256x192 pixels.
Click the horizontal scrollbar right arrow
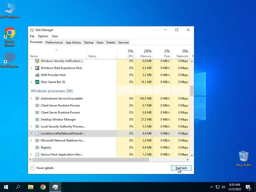click(x=188, y=160)
